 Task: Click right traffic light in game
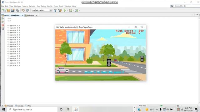click(142, 58)
